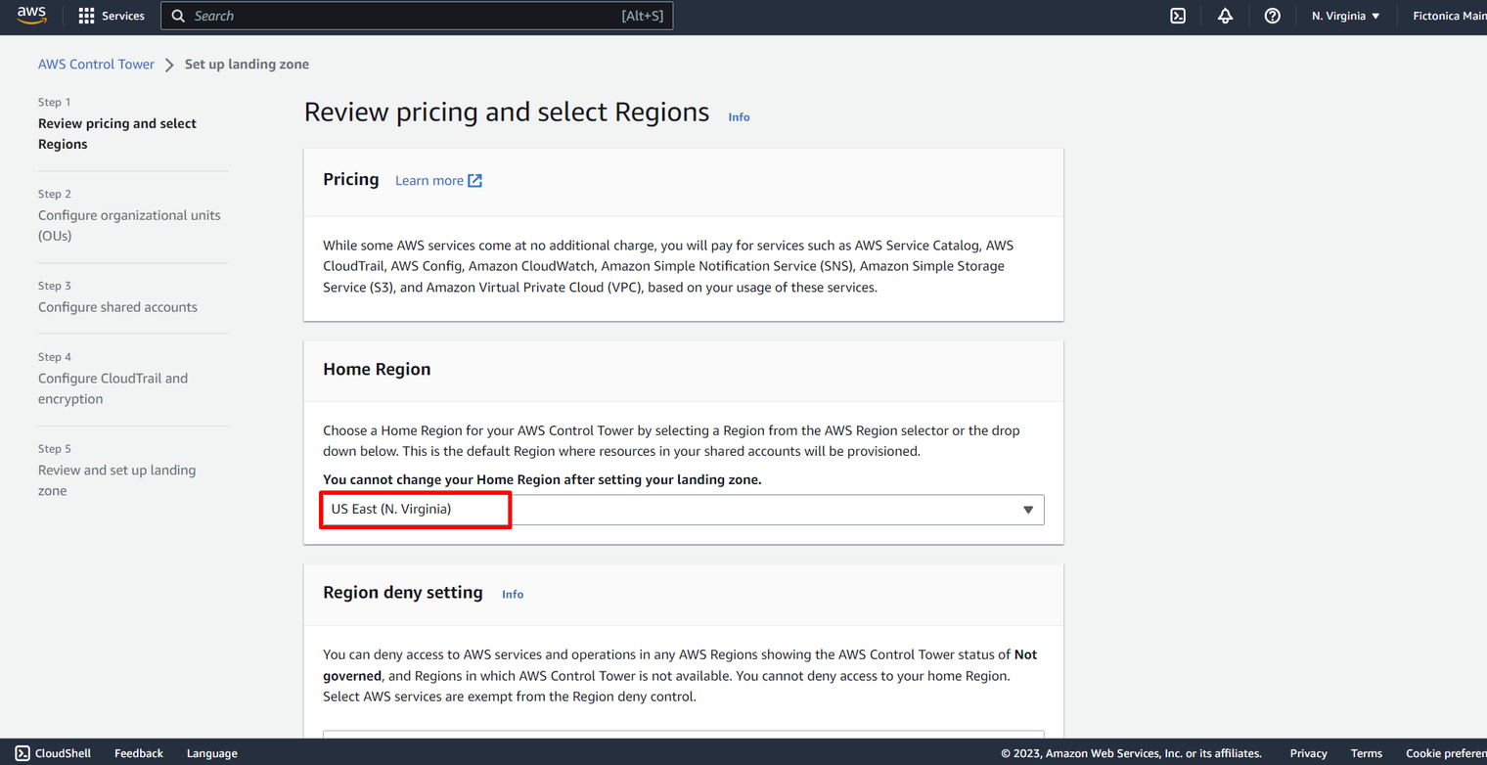The width and height of the screenshot is (1487, 765).
Task: Click the Services label in top bar
Action: click(x=123, y=16)
